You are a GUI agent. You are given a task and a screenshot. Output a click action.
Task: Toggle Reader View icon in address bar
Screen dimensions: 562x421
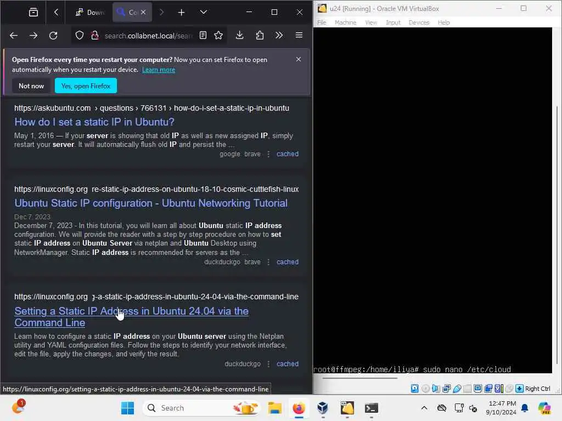pos(203,35)
